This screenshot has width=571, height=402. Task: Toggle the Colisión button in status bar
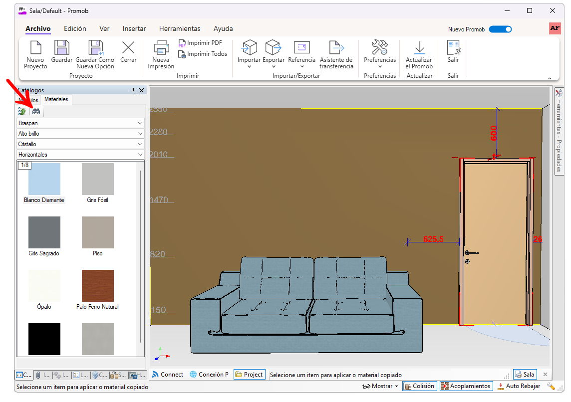419,386
